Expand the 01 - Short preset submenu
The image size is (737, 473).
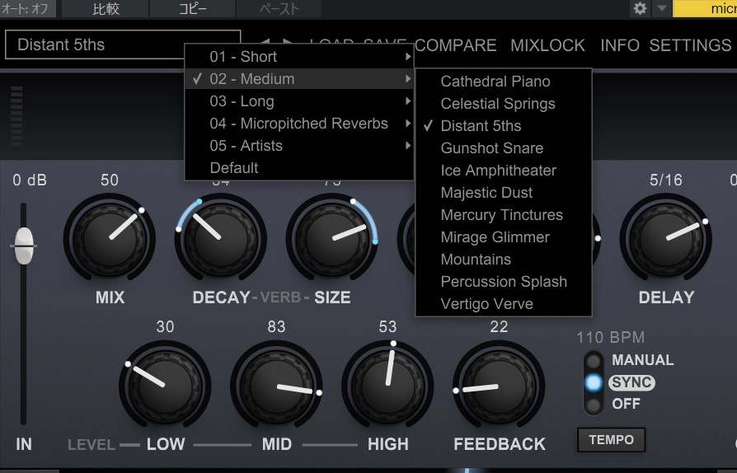[x=298, y=57]
